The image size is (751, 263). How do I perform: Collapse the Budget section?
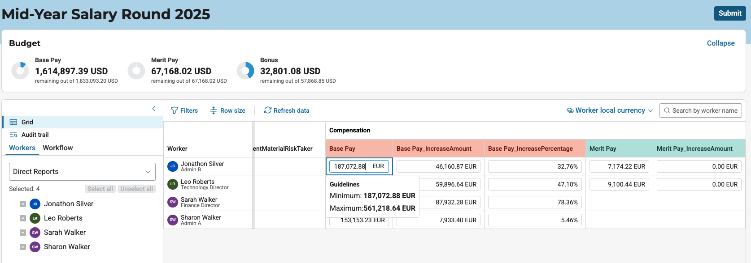tap(720, 43)
